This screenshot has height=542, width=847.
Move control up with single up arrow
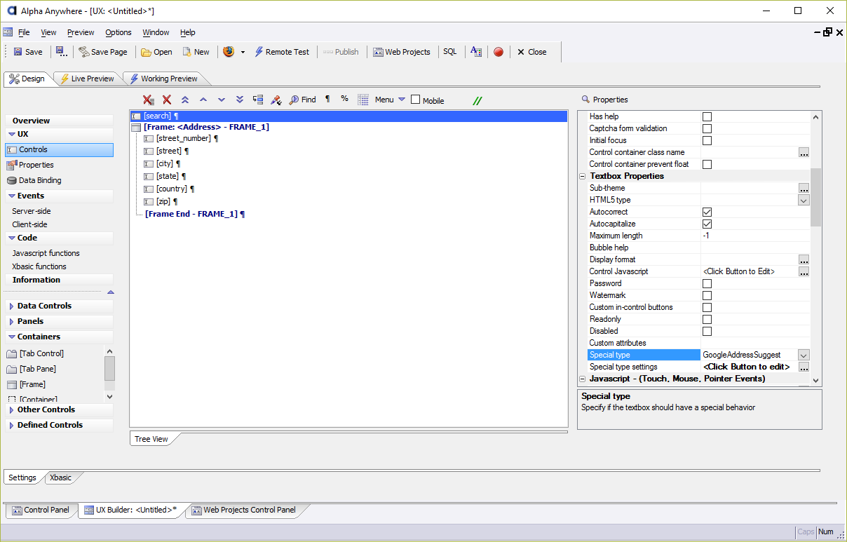click(x=203, y=100)
